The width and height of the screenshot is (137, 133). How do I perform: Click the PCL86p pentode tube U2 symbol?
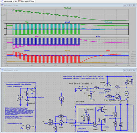[x=107, y=88]
